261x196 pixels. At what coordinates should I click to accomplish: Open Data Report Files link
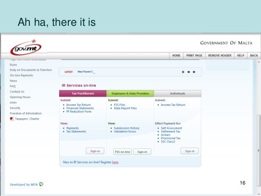point(125,108)
